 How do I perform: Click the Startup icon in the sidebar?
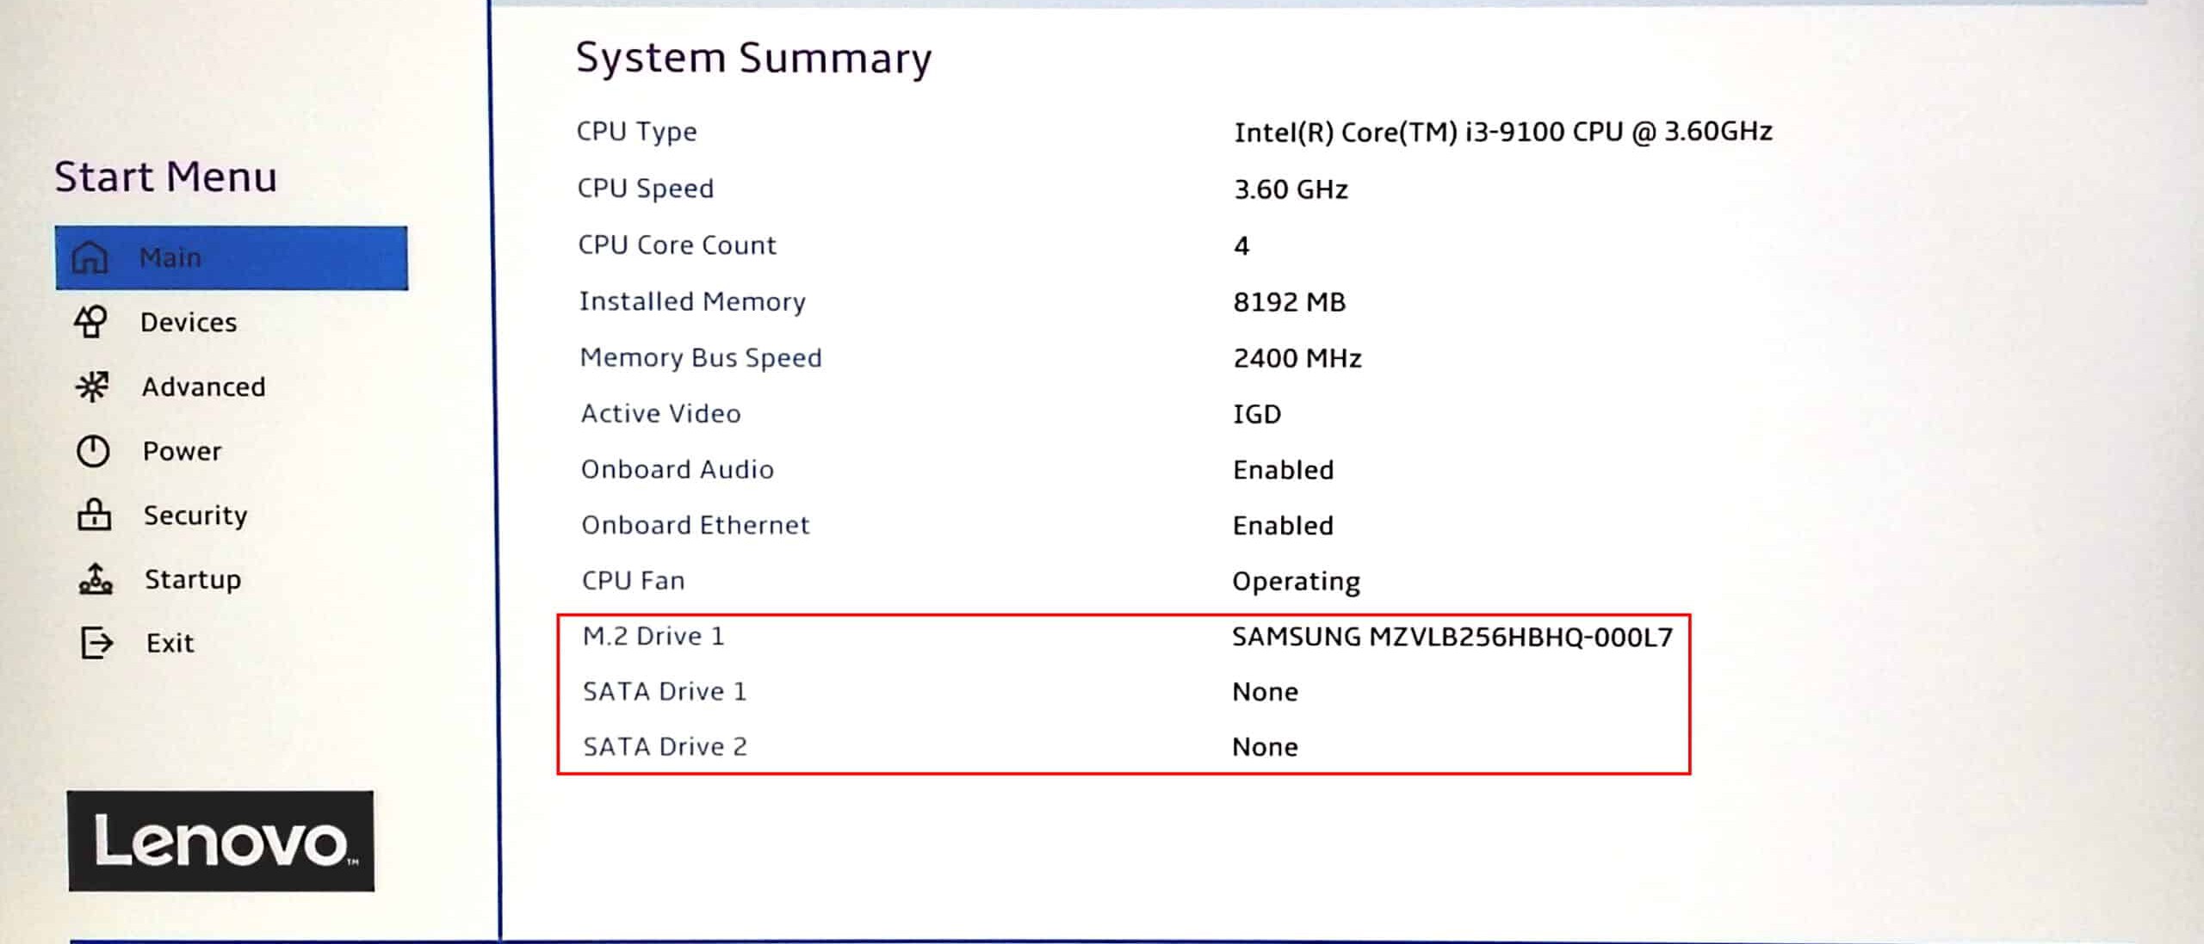pyautogui.click(x=96, y=579)
